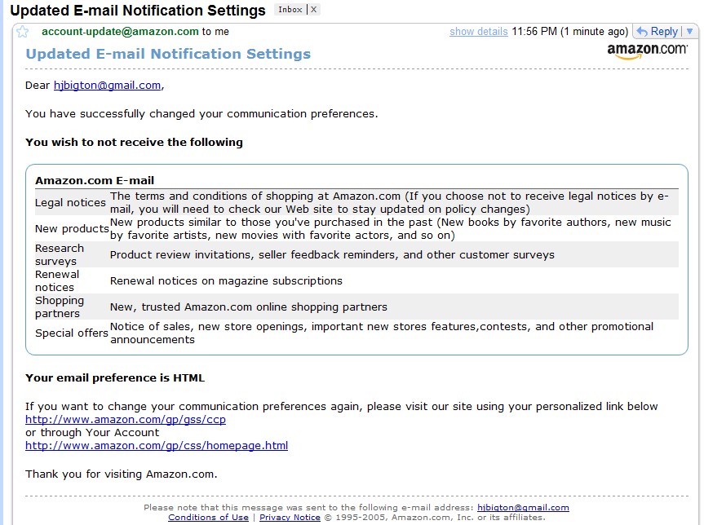704x525 pixels.
Task: Click the reply arrow icon
Action: tap(642, 32)
